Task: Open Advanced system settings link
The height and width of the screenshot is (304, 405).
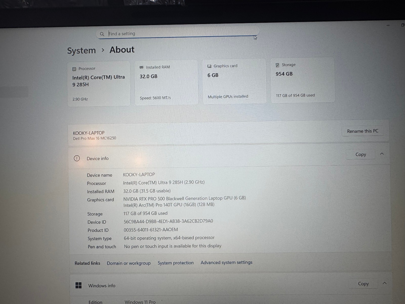Action: click(x=227, y=262)
